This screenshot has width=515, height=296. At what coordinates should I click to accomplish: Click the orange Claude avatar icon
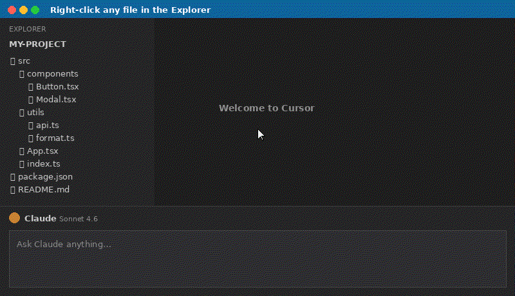pyautogui.click(x=14, y=218)
